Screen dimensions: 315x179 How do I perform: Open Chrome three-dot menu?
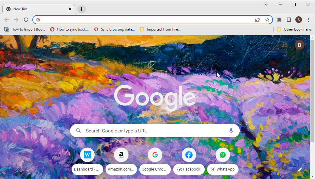[308, 20]
